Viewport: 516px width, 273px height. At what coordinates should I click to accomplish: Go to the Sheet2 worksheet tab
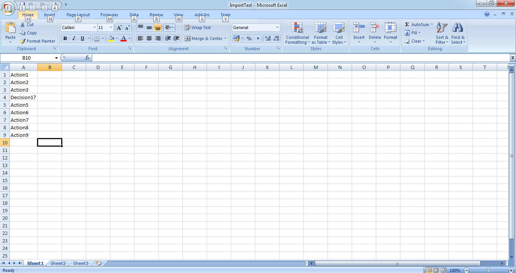tap(58, 264)
